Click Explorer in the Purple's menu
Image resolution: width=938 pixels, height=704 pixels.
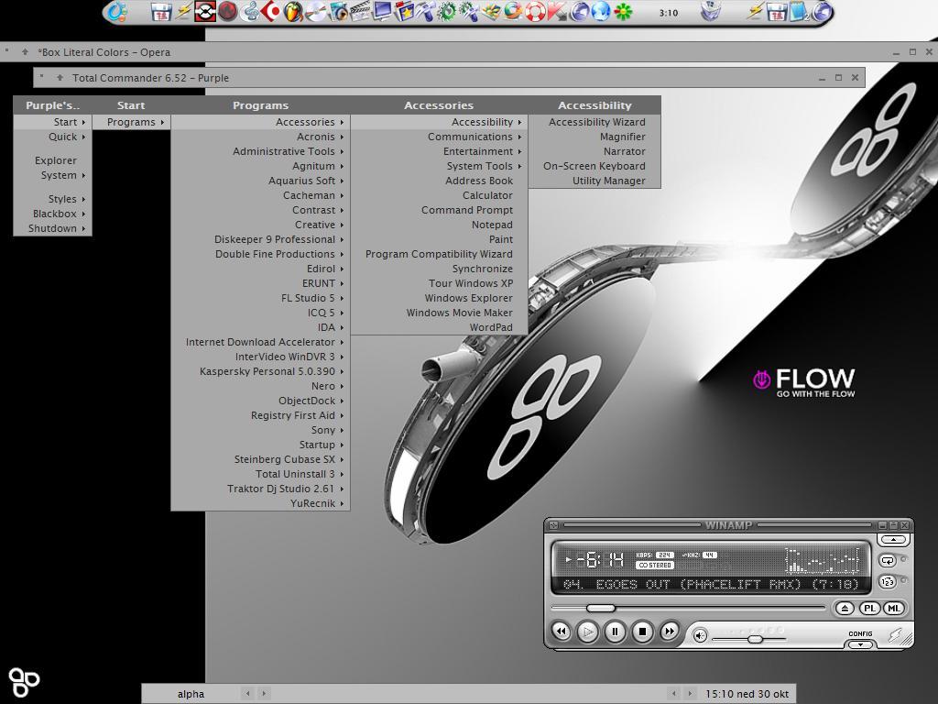point(52,160)
